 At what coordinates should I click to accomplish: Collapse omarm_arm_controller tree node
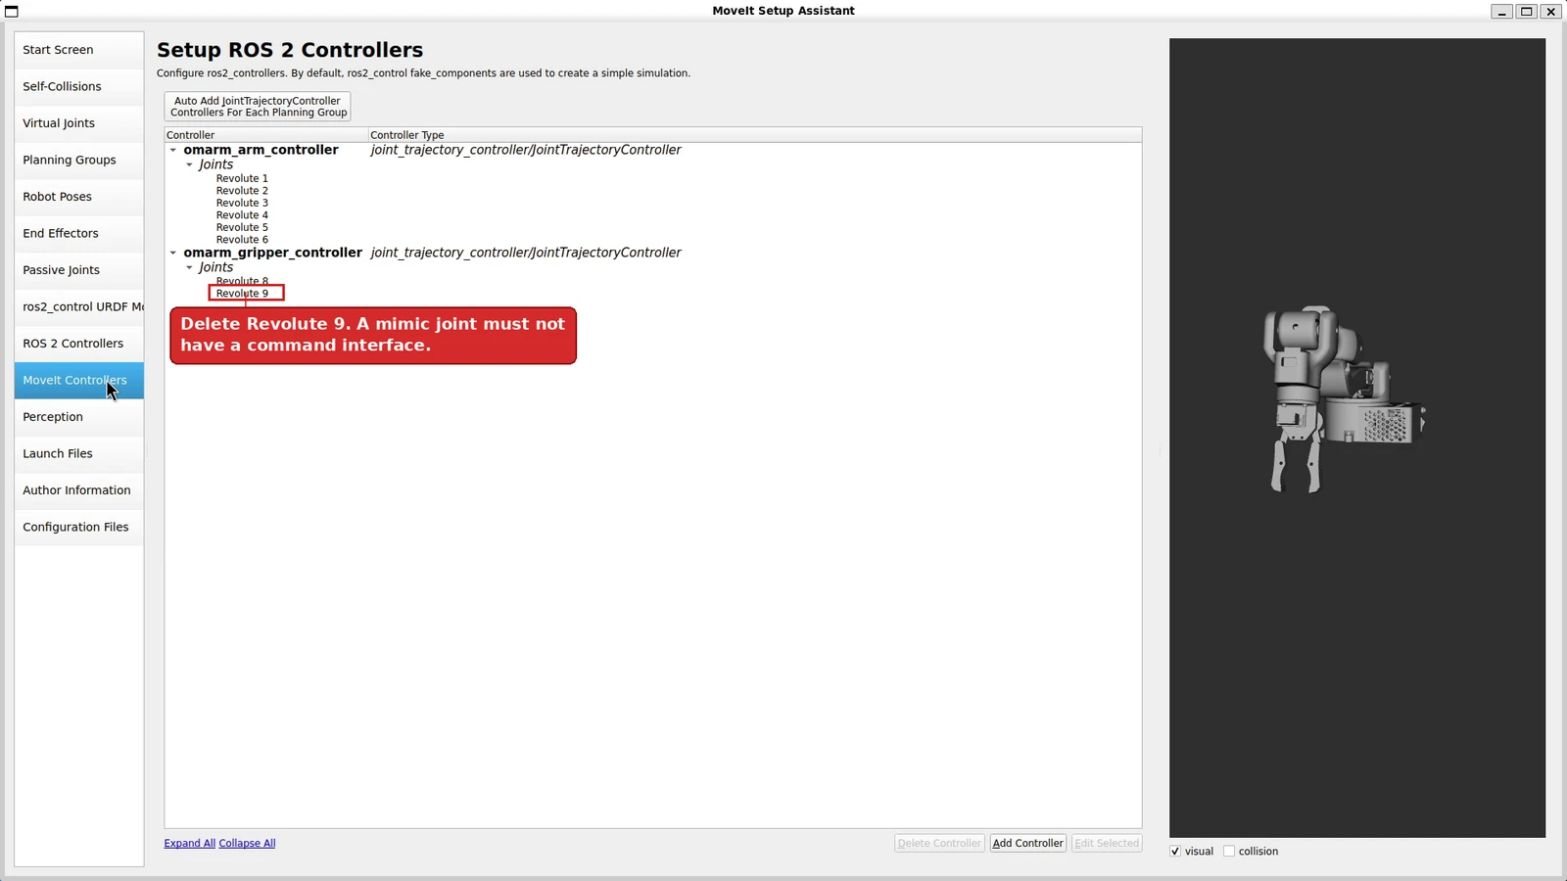point(173,150)
